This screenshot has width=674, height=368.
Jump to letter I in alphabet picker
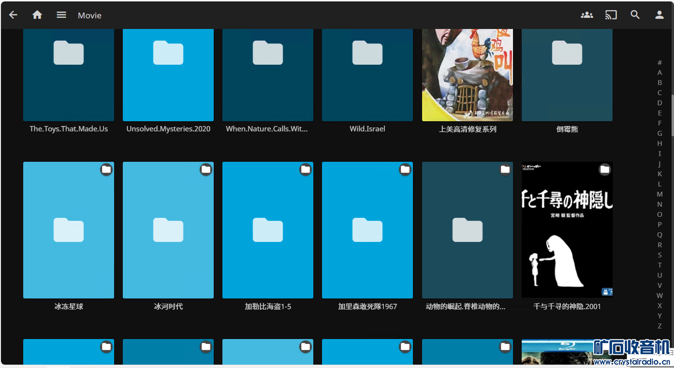pos(659,154)
